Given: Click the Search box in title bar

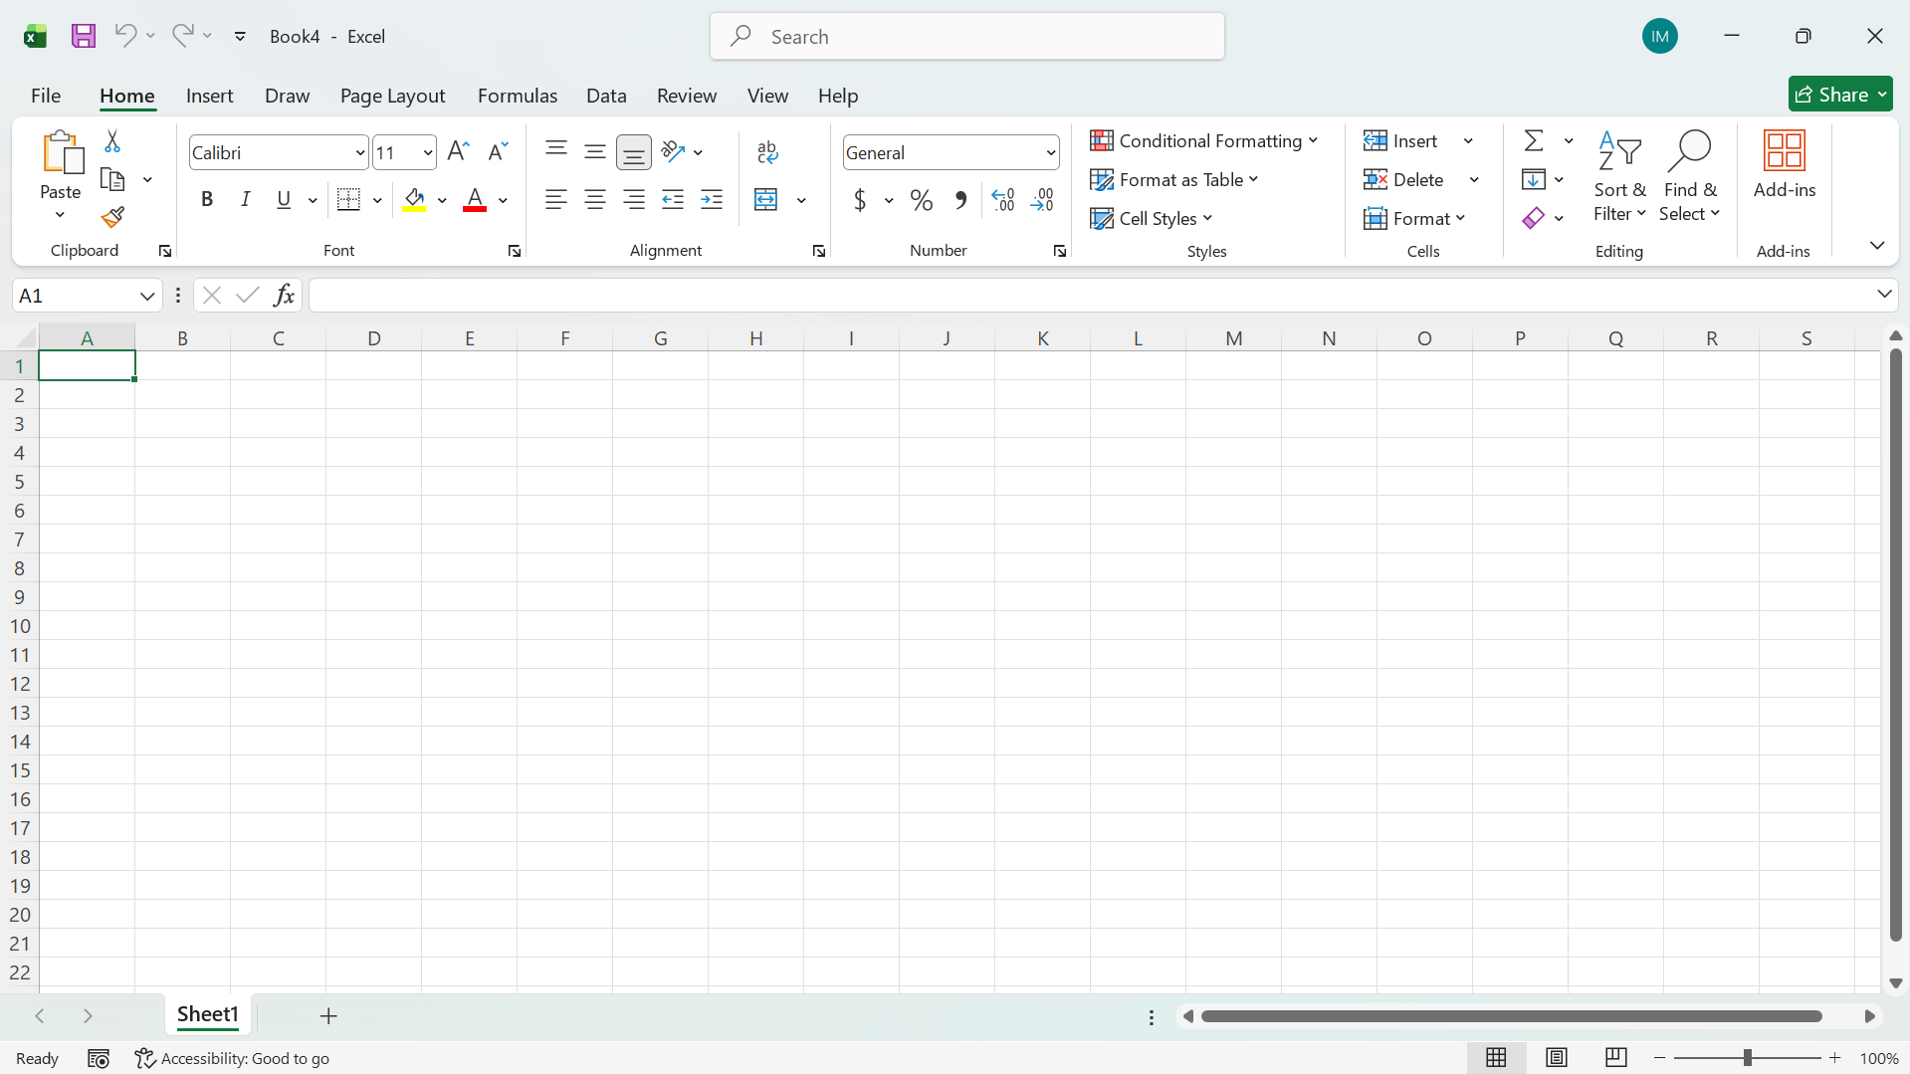Looking at the screenshot, I should click(967, 37).
